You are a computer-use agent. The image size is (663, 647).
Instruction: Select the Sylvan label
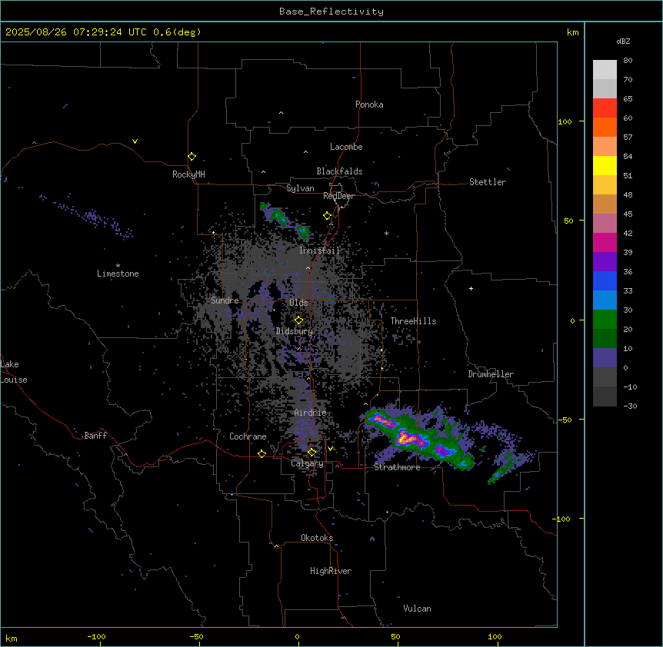click(300, 188)
